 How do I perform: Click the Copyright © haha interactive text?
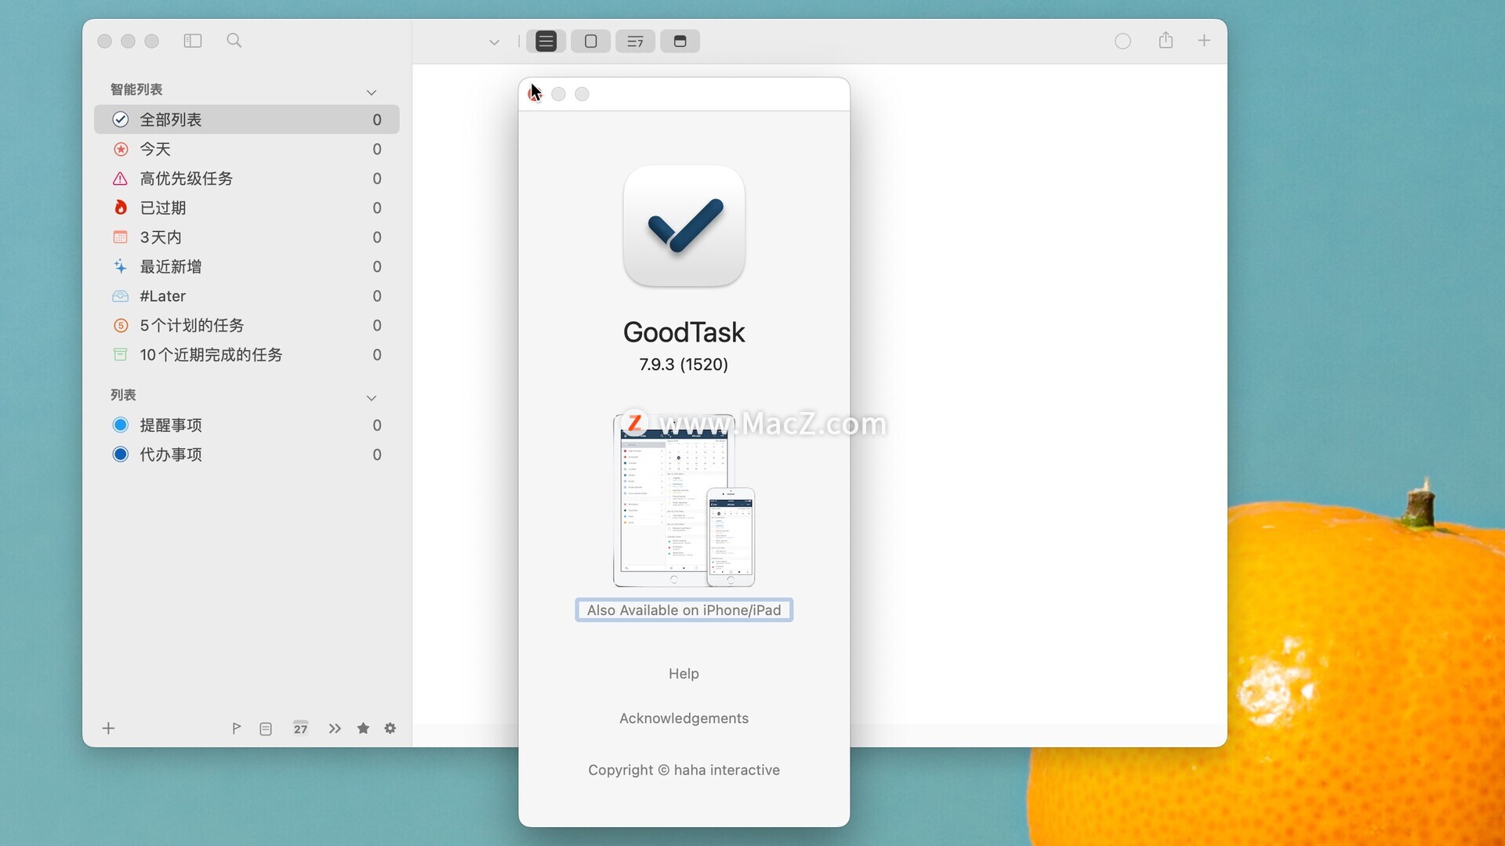[684, 770]
